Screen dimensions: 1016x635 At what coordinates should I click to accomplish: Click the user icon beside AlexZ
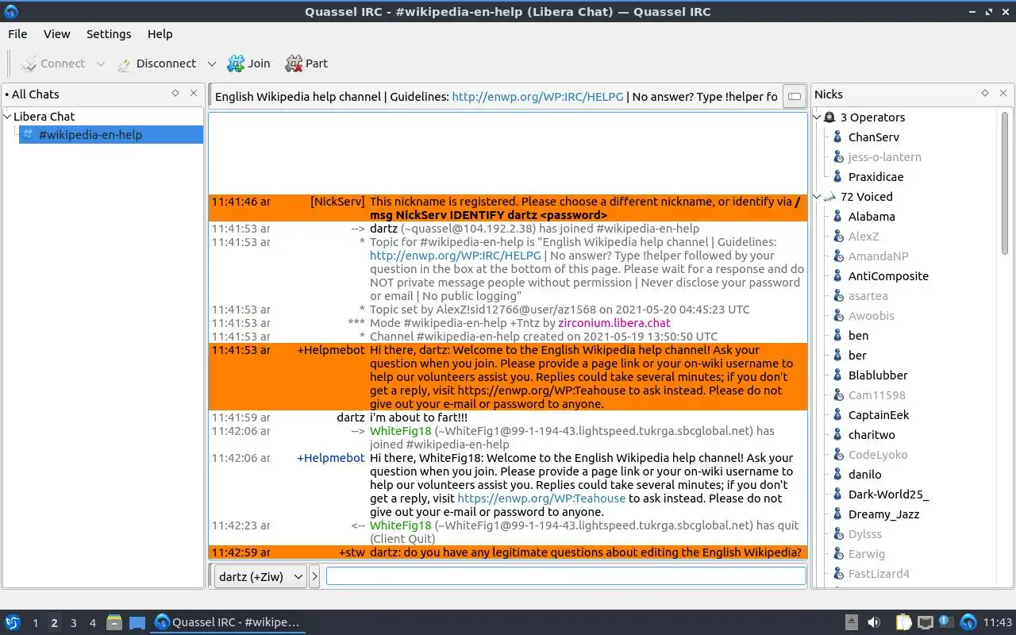(x=837, y=237)
